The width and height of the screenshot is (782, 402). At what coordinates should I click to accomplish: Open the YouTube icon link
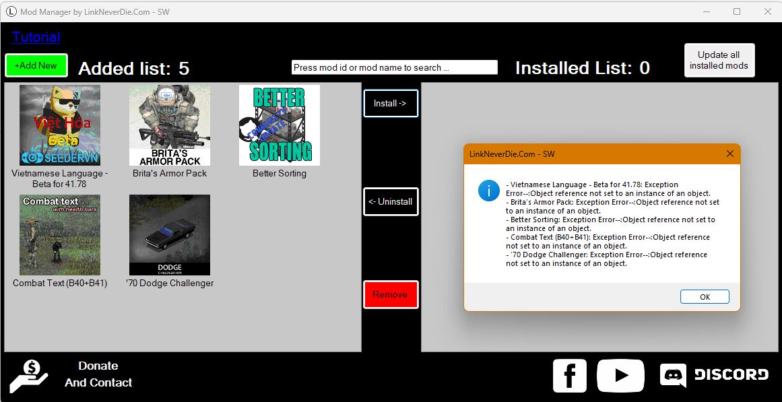point(620,376)
